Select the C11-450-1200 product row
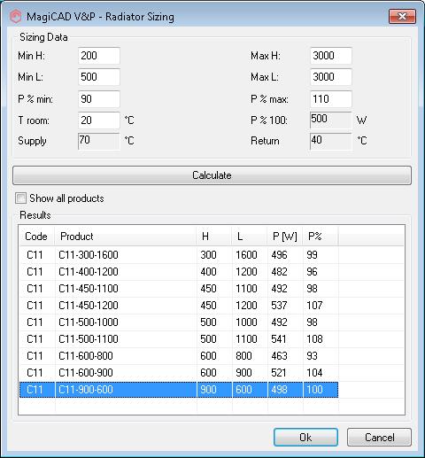 179,306
